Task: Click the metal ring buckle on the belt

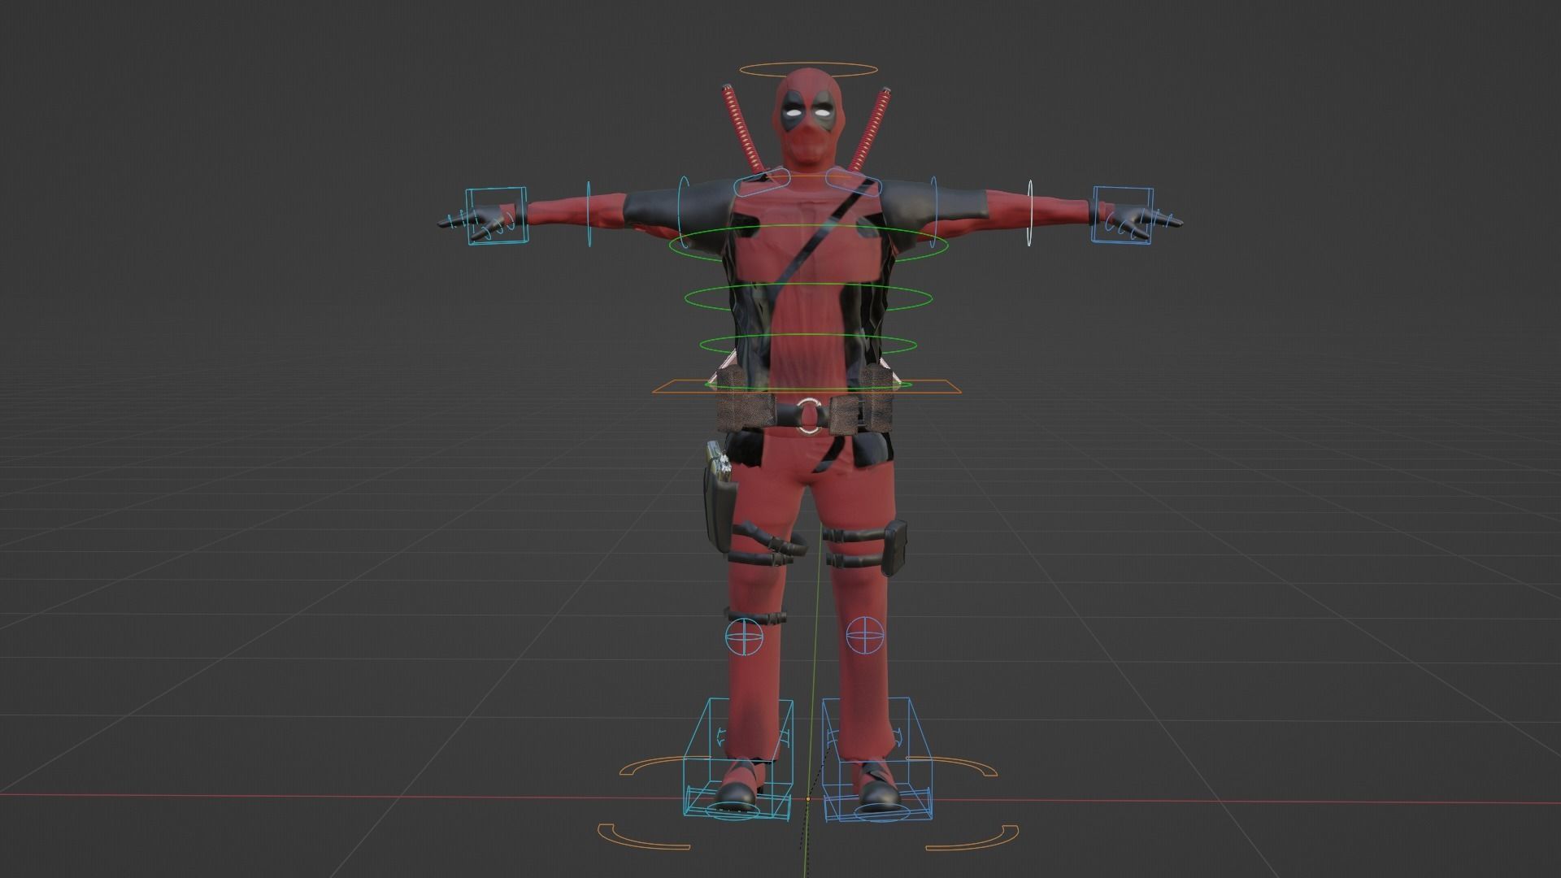Action: 810,415
